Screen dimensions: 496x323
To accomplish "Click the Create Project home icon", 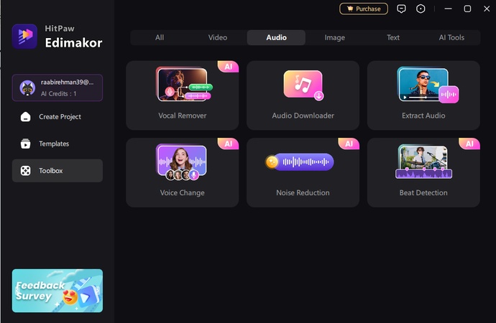I will [x=26, y=117].
